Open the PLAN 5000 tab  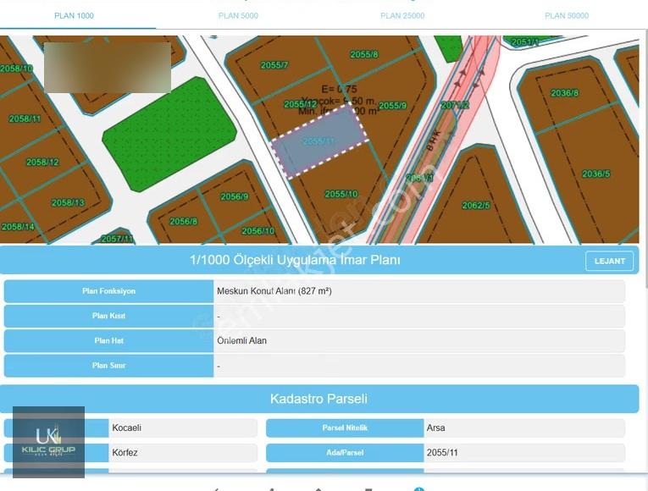(238, 16)
